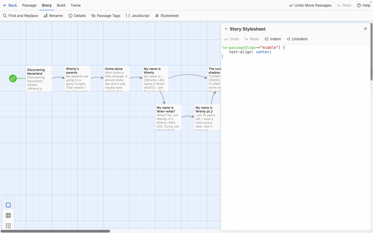Rename the story

point(53,16)
